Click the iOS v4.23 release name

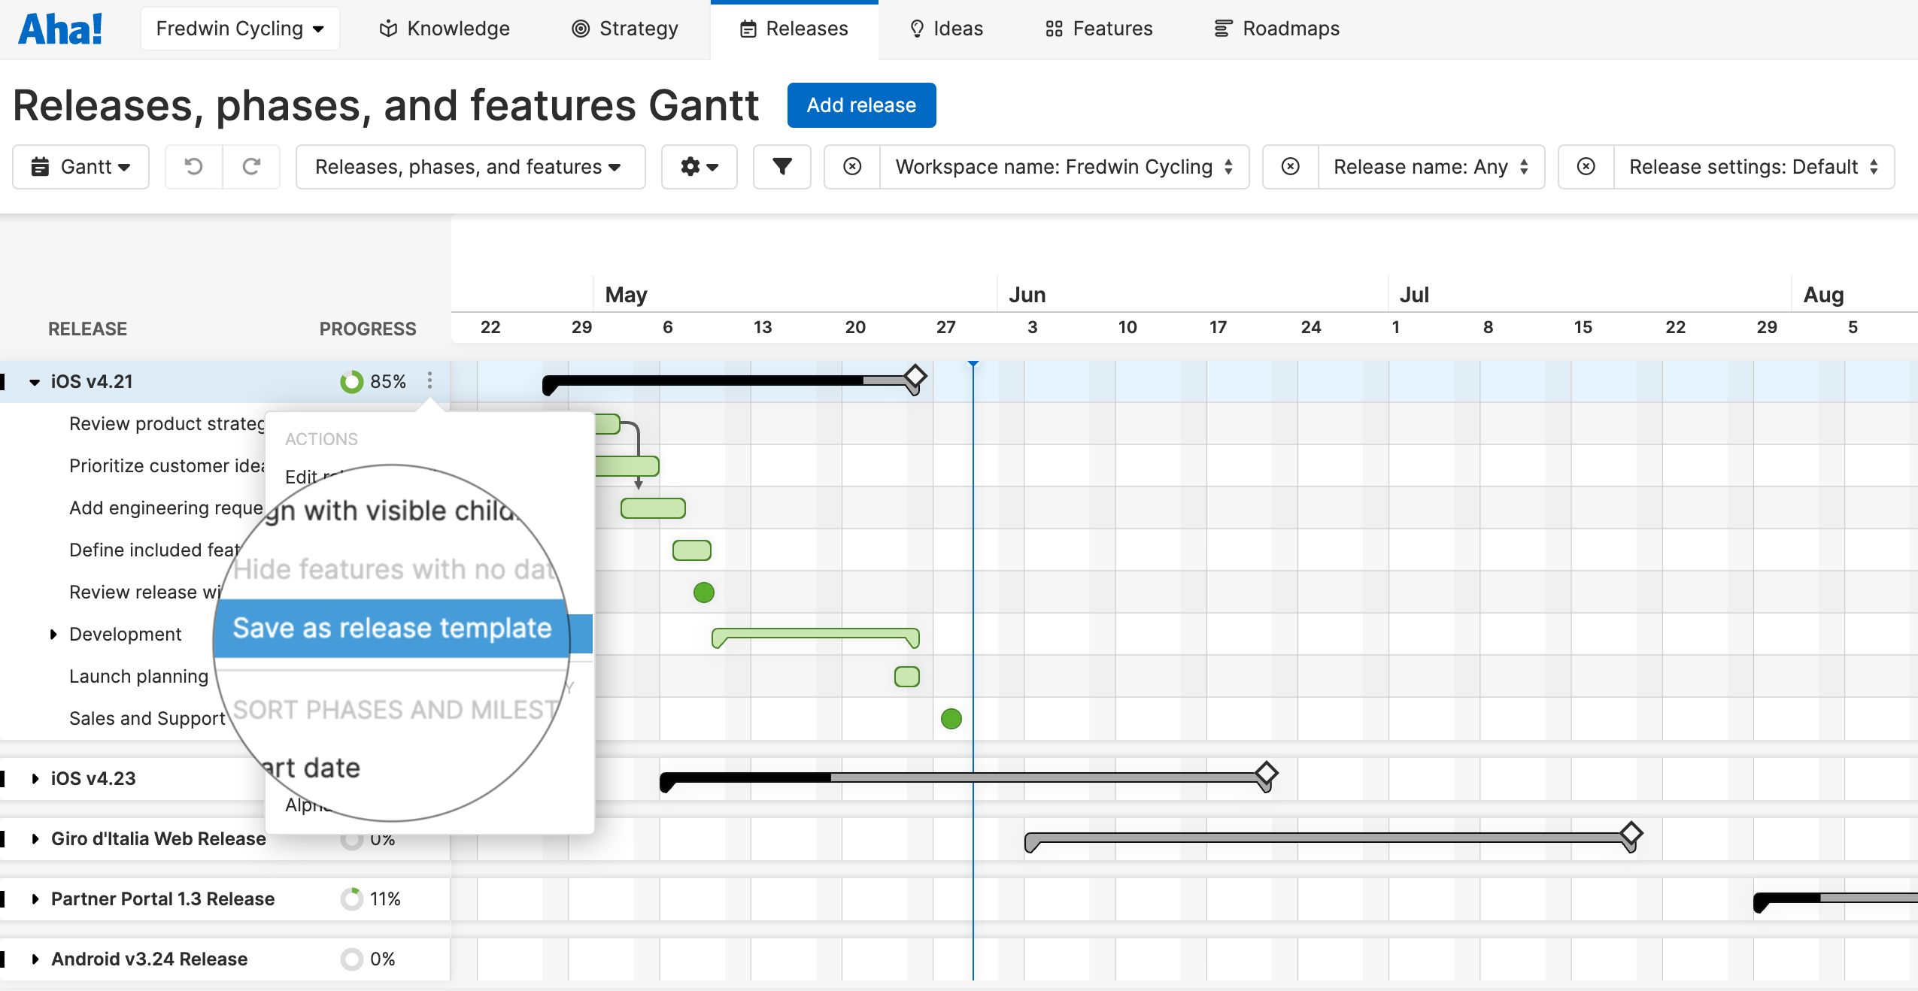(93, 779)
